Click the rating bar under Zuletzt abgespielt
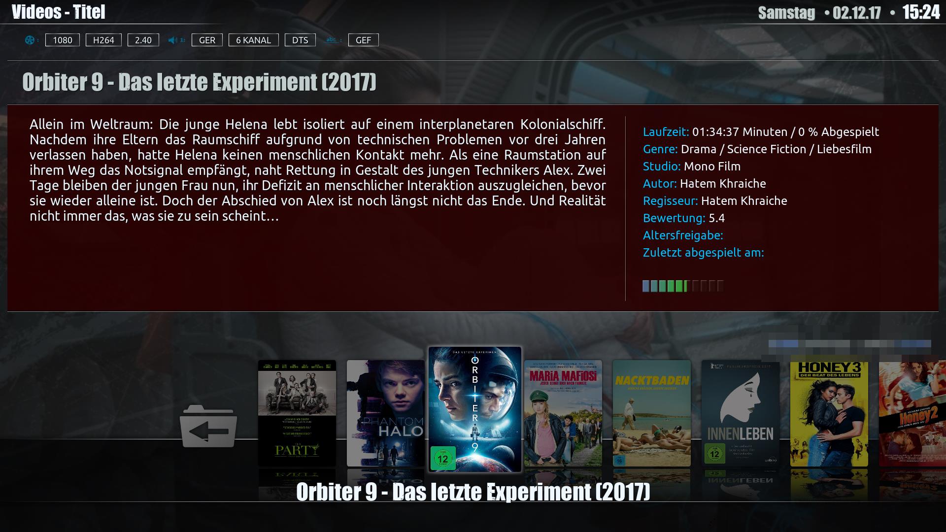The width and height of the screenshot is (946, 532). [x=683, y=286]
